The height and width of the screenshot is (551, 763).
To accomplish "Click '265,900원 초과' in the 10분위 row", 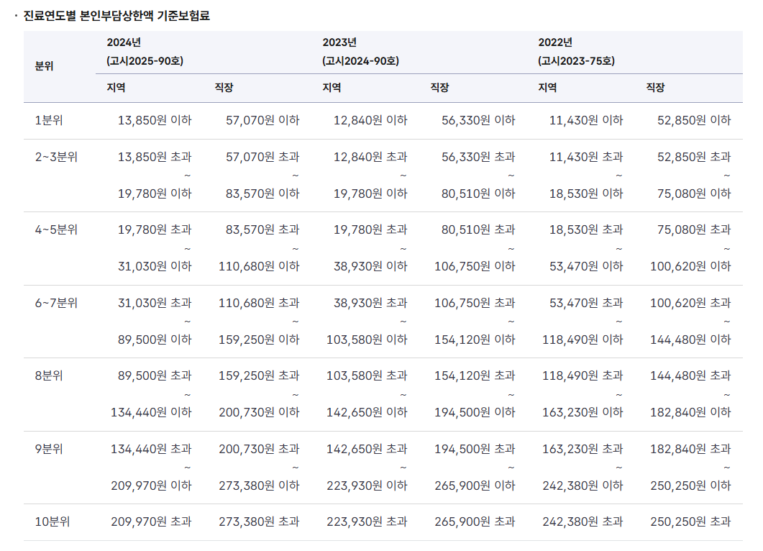I will click(475, 522).
